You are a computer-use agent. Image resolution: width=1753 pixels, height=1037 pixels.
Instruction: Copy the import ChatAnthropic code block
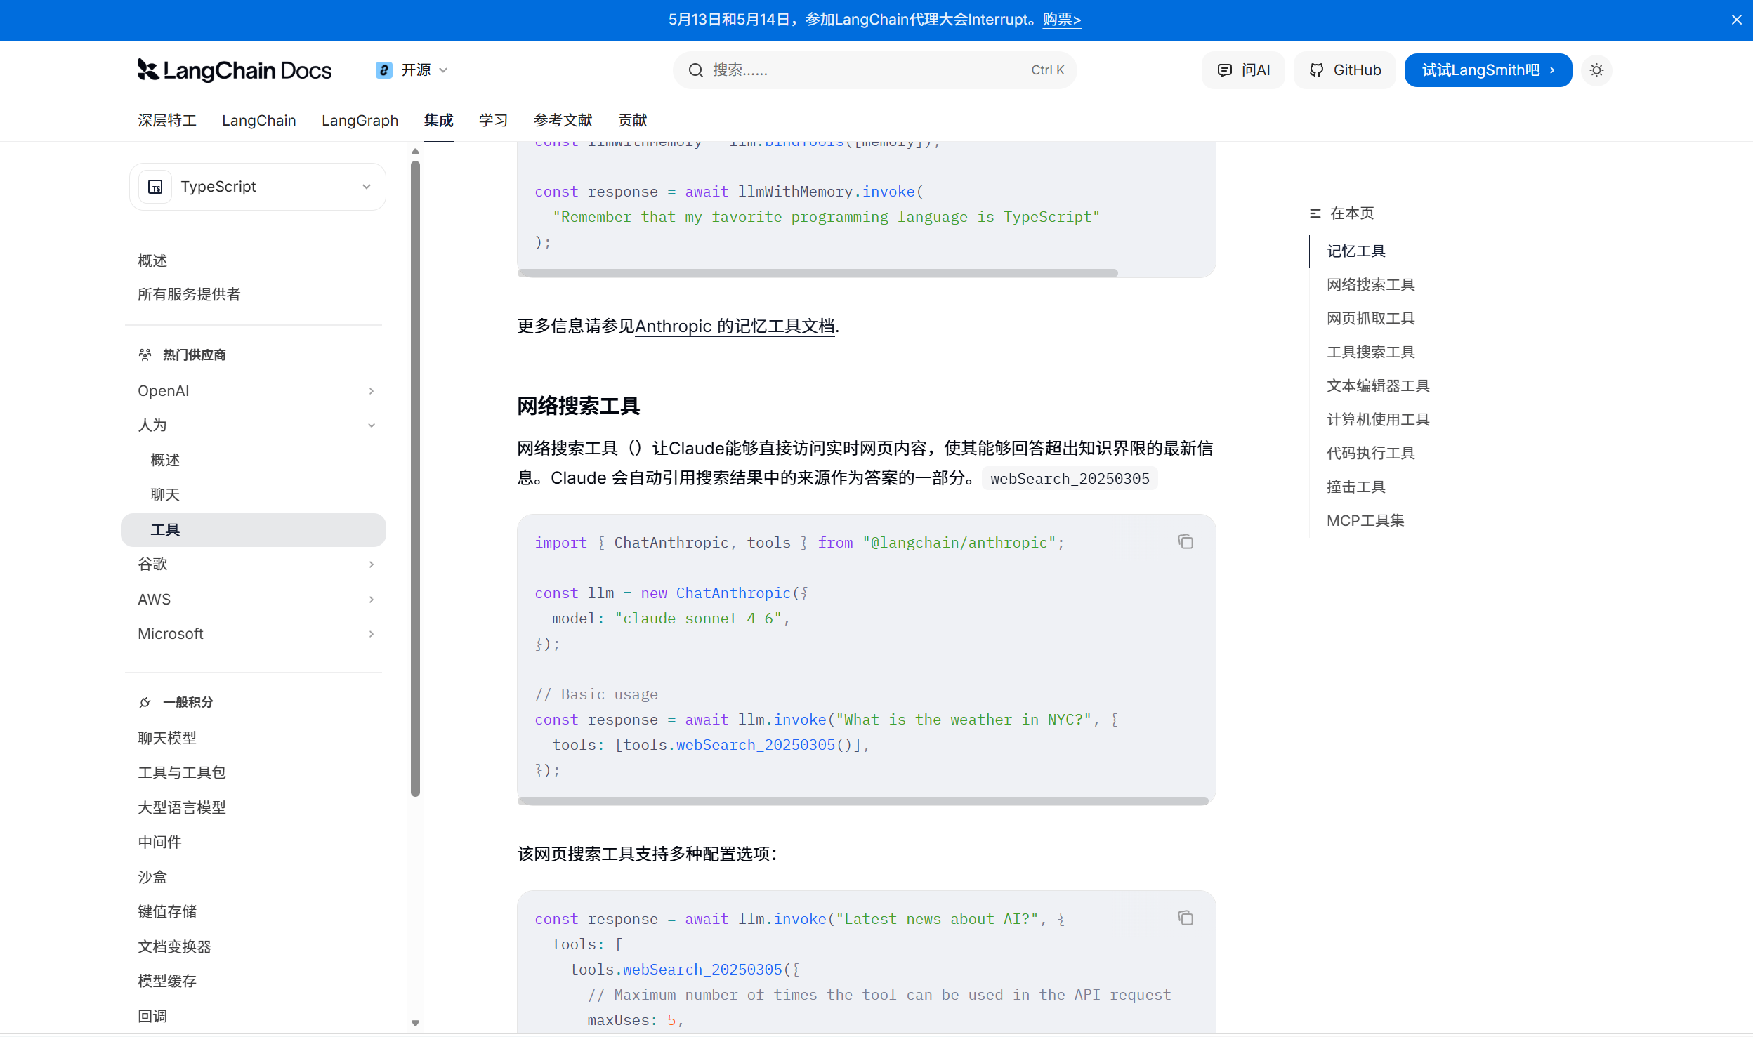click(x=1186, y=541)
